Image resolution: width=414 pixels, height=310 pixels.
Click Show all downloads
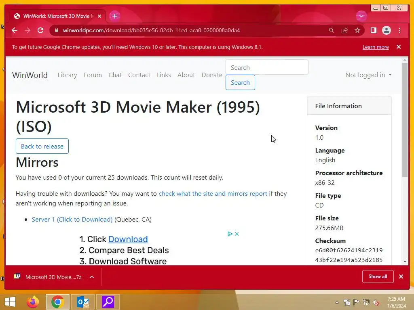click(378, 276)
